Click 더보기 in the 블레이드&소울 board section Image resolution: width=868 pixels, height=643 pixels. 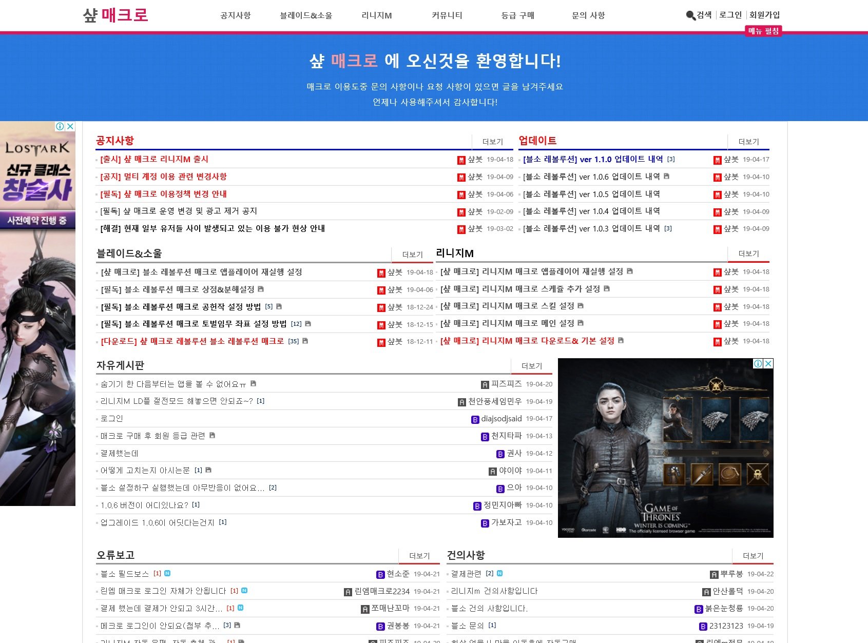pos(412,255)
